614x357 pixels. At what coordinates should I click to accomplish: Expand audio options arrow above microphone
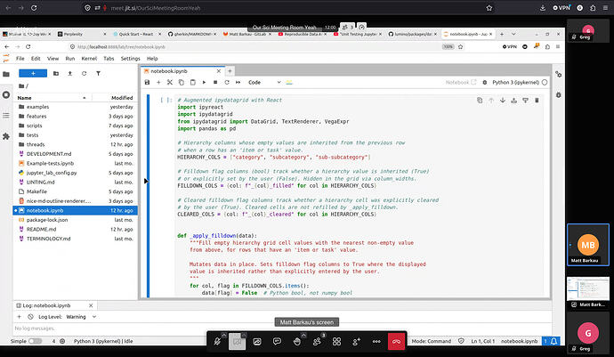[224, 335]
